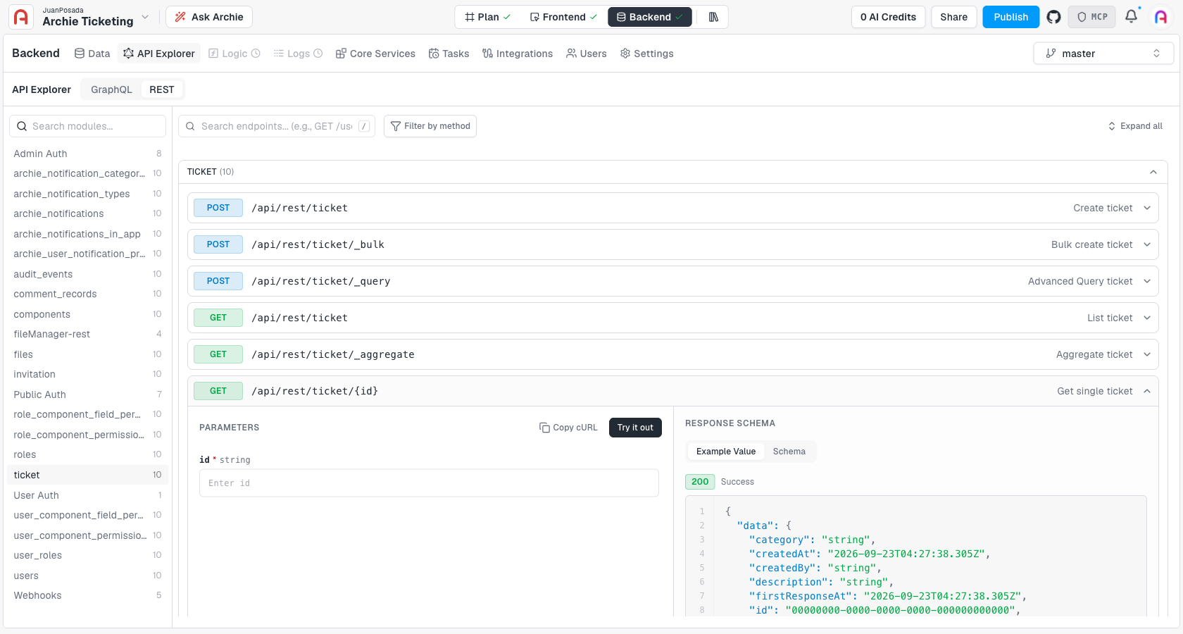Viewport: 1183px width, 634px height.
Task: Switch to GraphQL explorer
Action: (111, 89)
